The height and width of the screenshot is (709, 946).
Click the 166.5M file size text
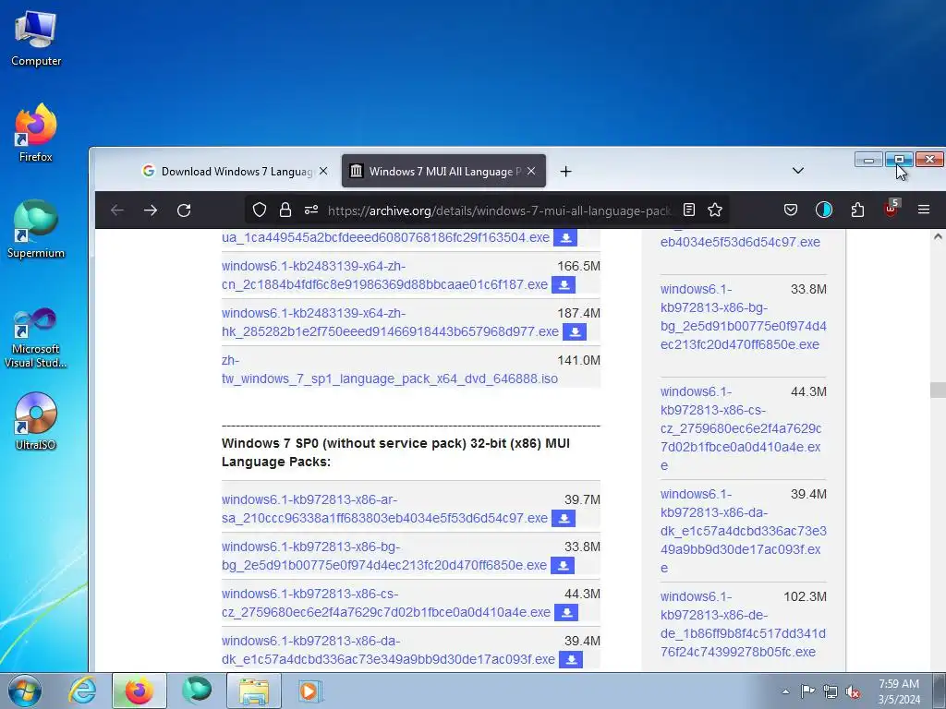click(x=578, y=266)
